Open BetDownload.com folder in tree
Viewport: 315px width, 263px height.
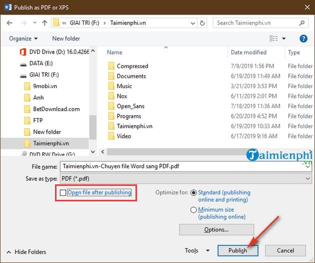point(52,109)
